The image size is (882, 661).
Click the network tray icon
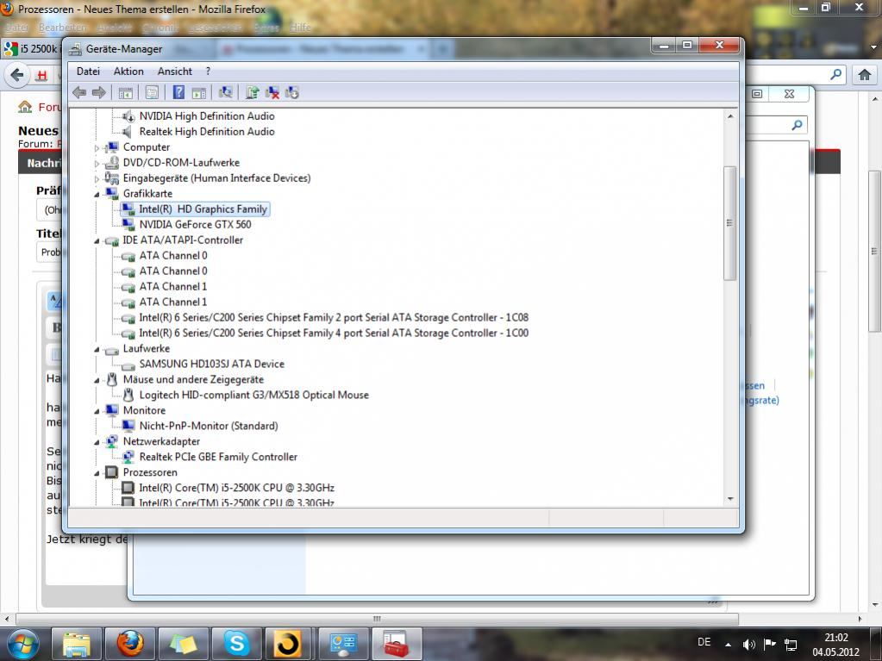[x=791, y=644]
